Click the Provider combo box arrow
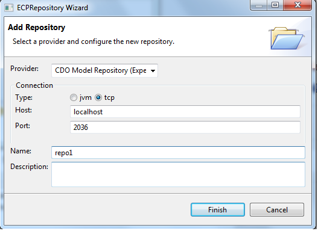Screen dimensions: 318x231 tap(153, 71)
